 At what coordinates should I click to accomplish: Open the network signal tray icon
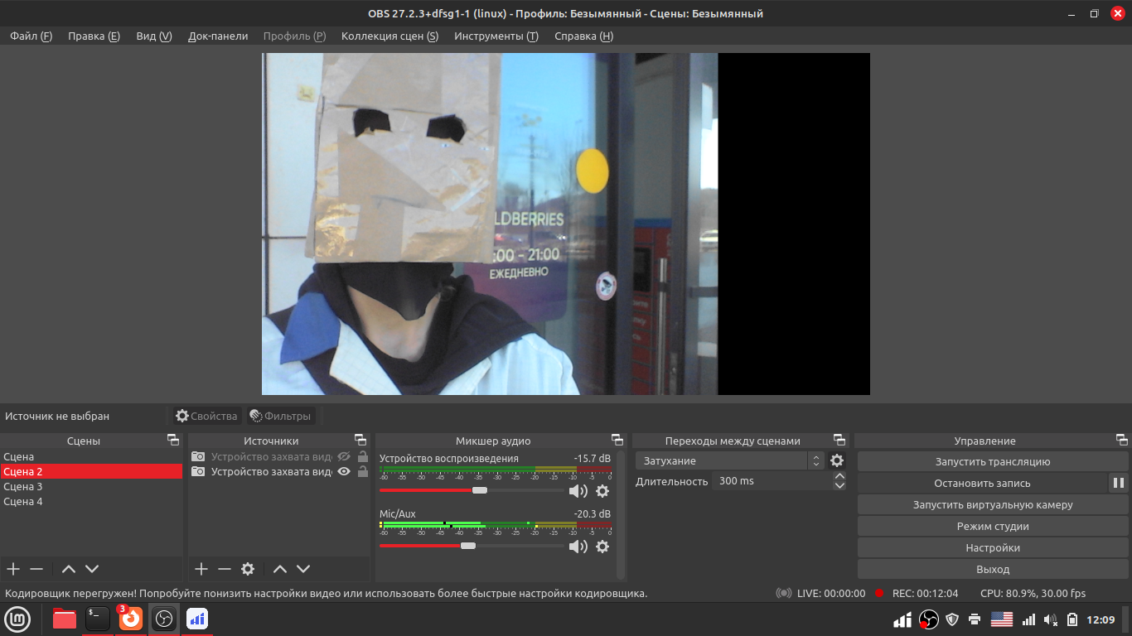click(1028, 619)
